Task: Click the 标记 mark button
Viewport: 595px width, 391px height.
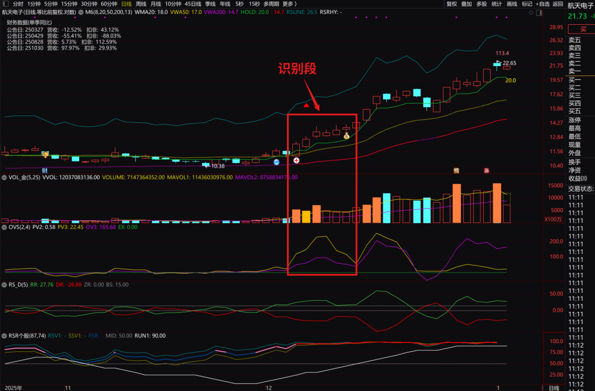Action: click(x=527, y=4)
